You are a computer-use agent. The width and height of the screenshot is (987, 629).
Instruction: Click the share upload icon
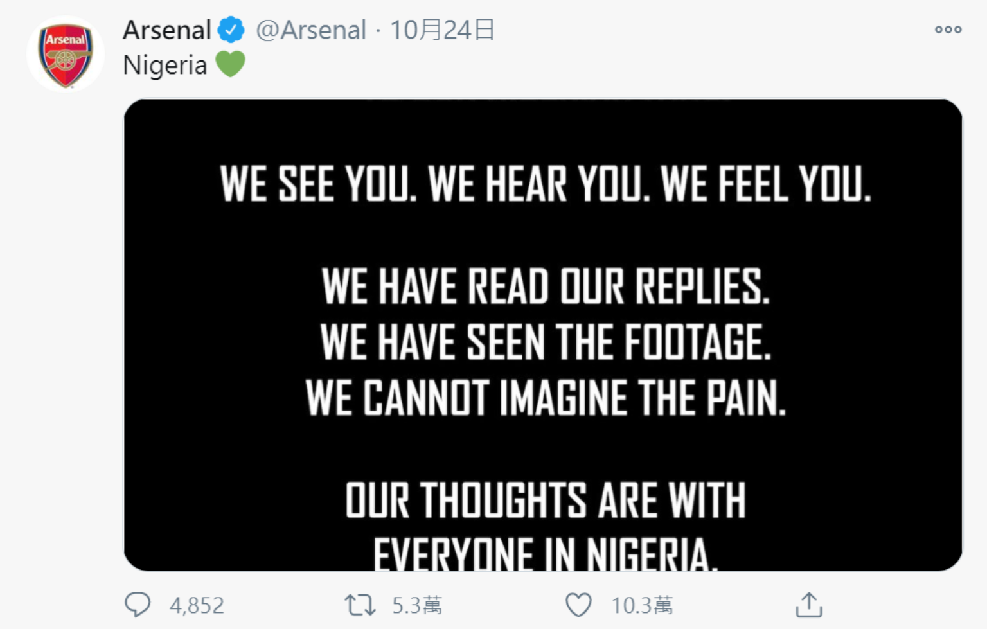click(808, 605)
